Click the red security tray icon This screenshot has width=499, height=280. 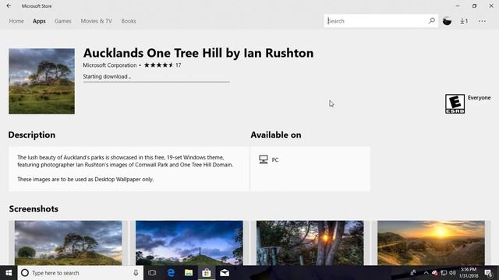coord(434,273)
